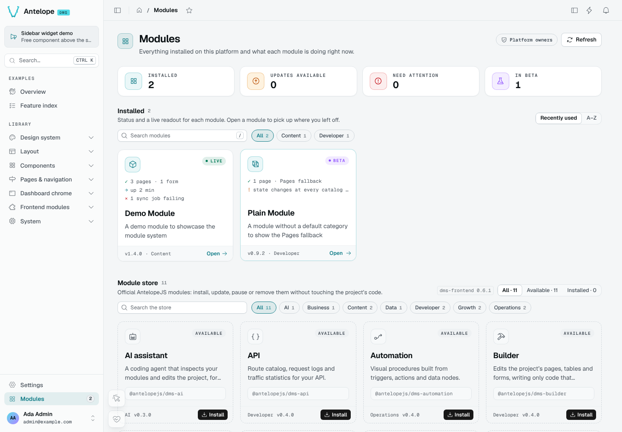
Task: Switch sorting to A–Z
Action: pyautogui.click(x=591, y=118)
